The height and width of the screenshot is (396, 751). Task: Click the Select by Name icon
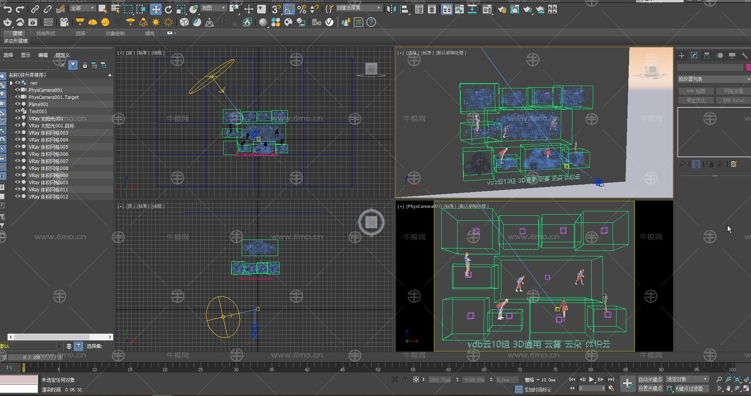click(x=115, y=9)
